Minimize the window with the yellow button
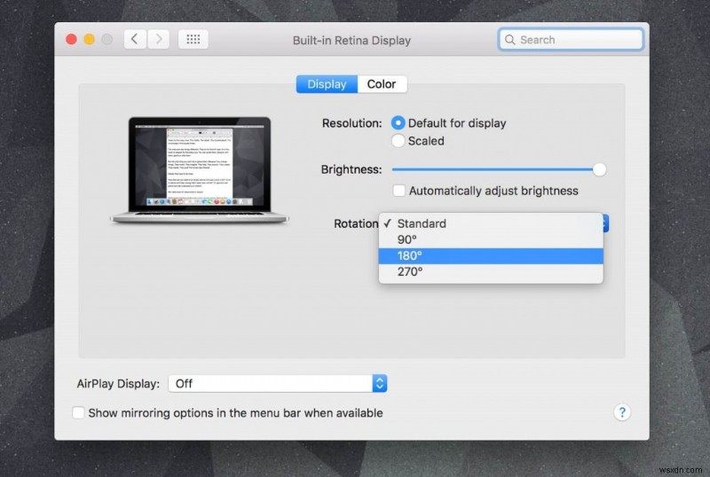Image resolution: width=710 pixels, height=477 pixels. click(x=90, y=39)
